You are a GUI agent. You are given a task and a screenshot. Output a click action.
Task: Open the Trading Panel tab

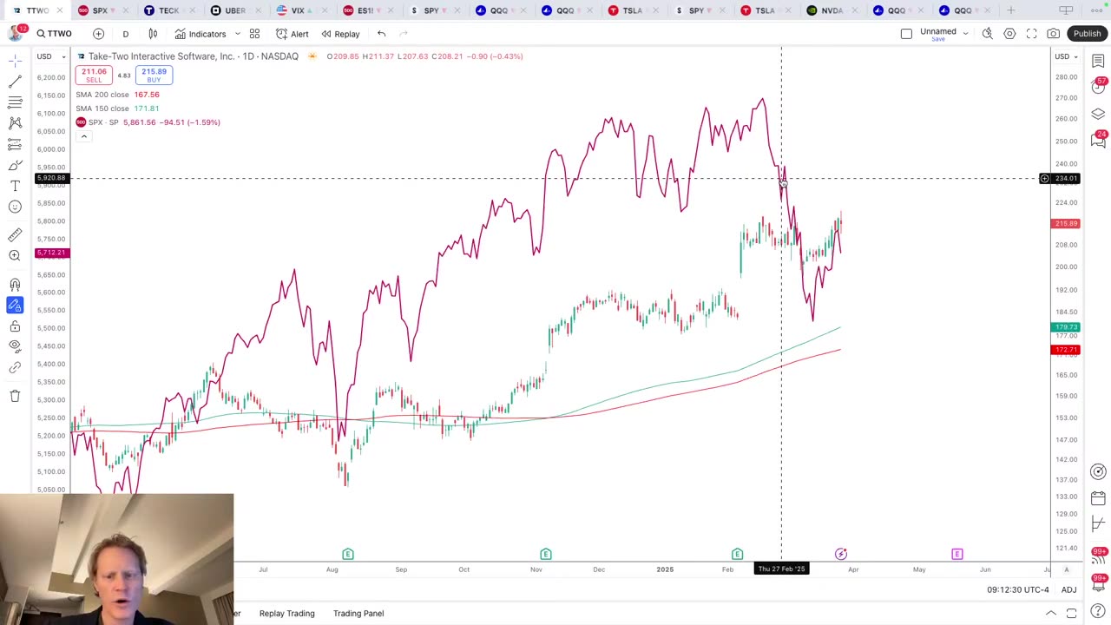pyautogui.click(x=358, y=614)
